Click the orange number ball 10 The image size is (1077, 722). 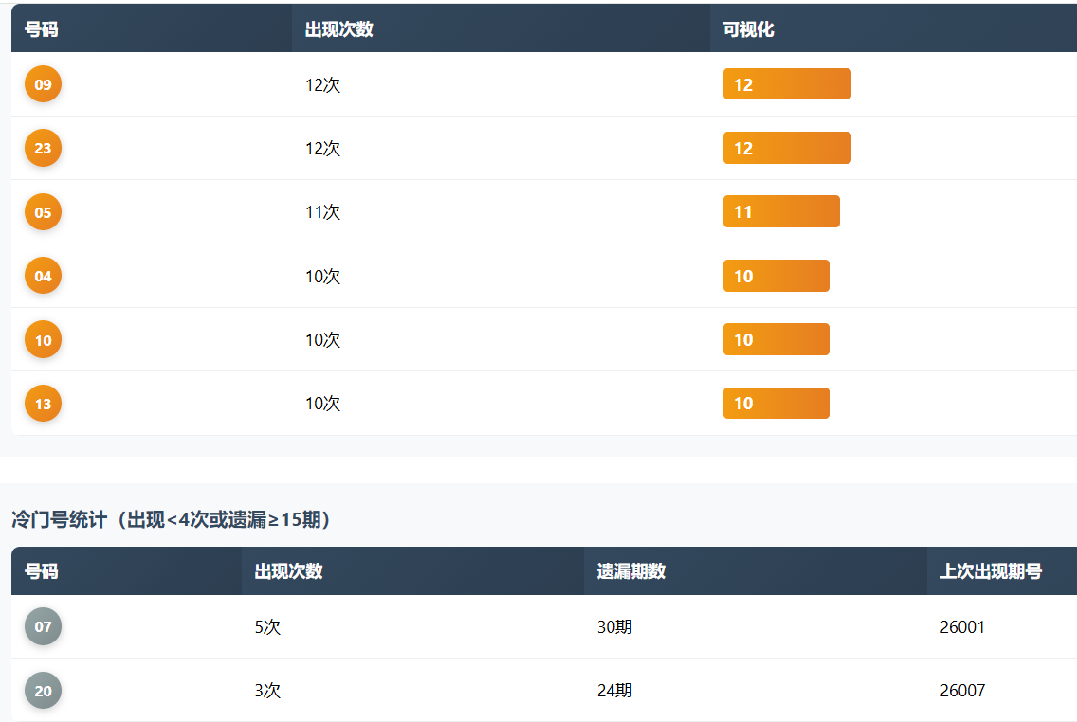pos(43,339)
